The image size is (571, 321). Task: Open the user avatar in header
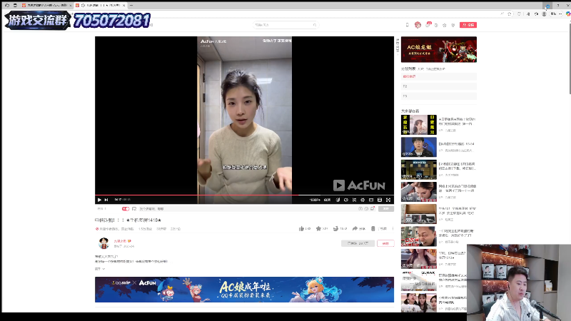(x=418, y=25)
